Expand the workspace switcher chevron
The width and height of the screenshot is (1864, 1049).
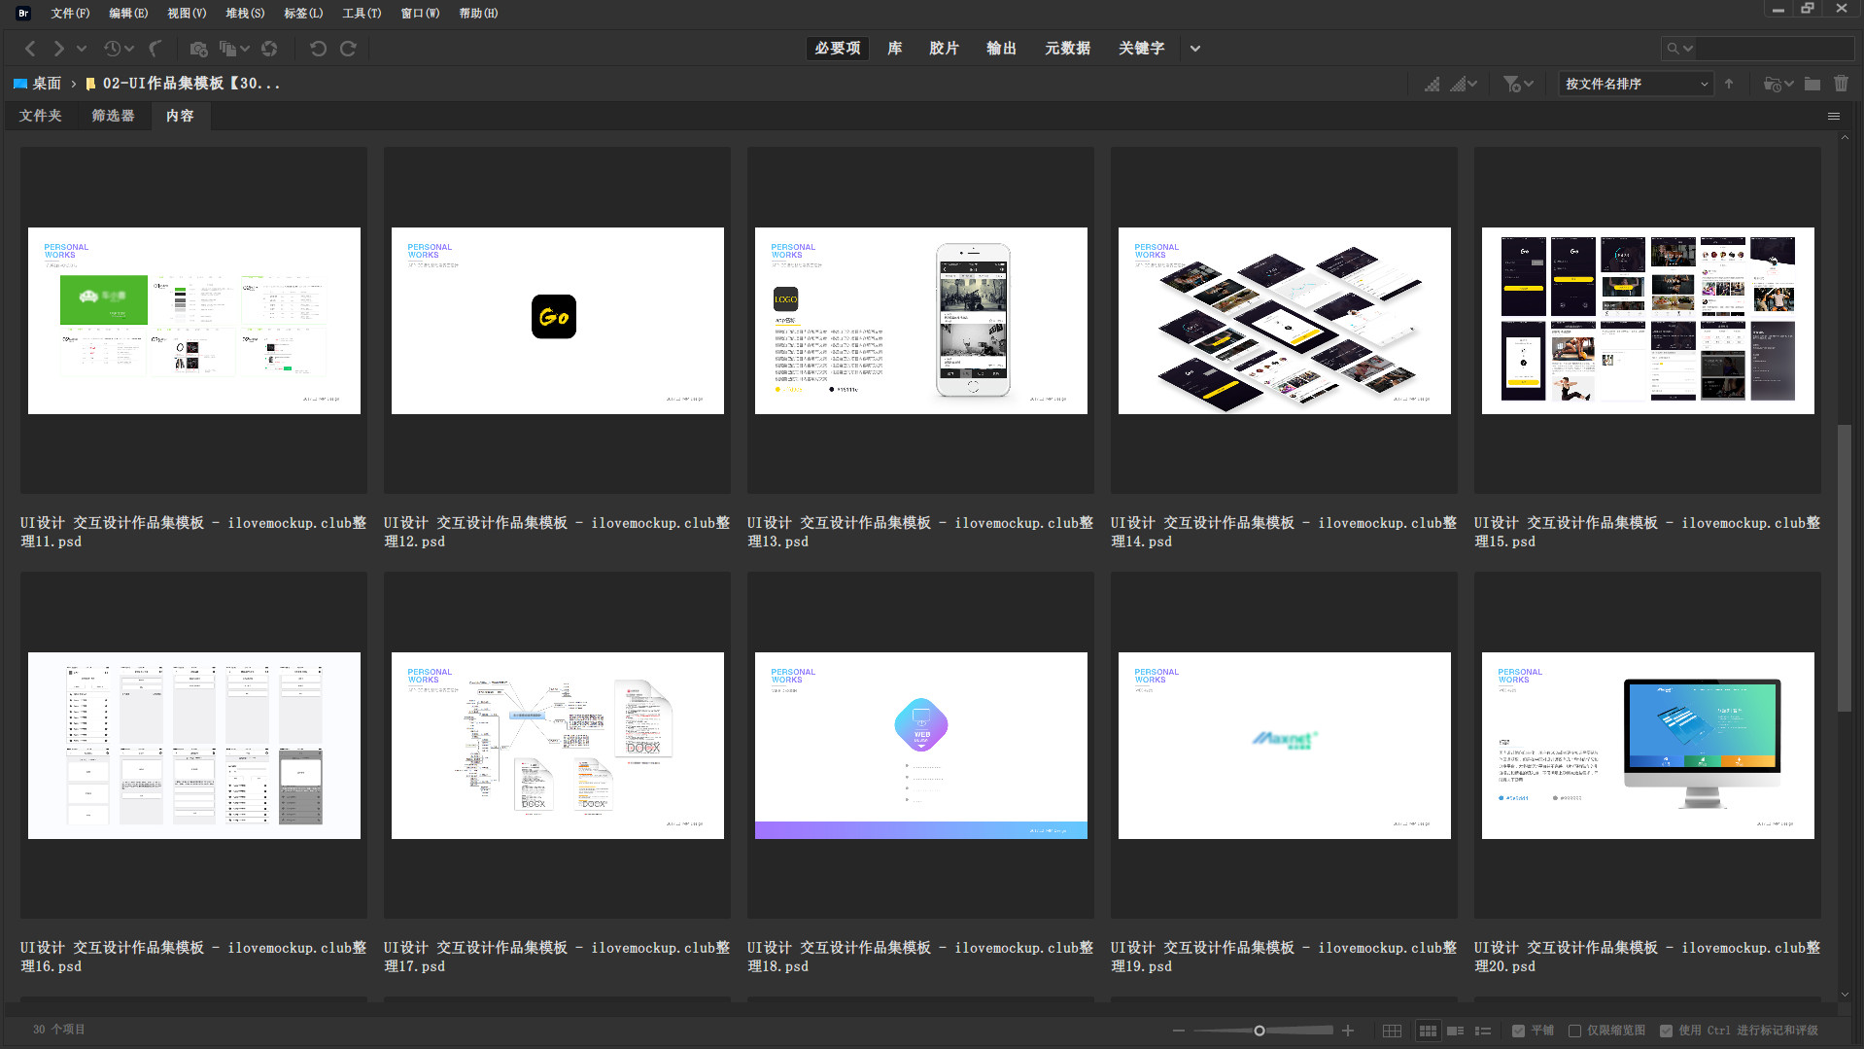tap(1195, 49)
